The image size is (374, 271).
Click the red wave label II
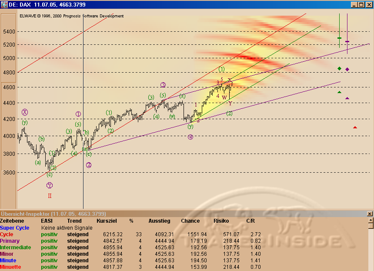coord(50,196)
